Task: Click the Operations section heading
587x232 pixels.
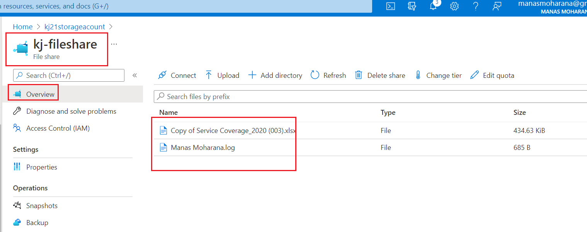Action: pos(30,188)
